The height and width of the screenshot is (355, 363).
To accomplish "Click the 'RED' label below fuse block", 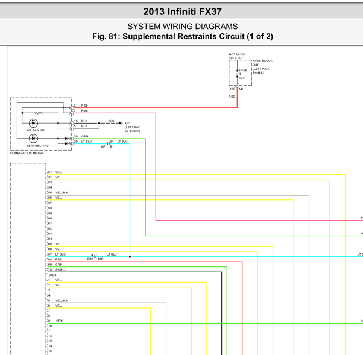I will (232, 96).
